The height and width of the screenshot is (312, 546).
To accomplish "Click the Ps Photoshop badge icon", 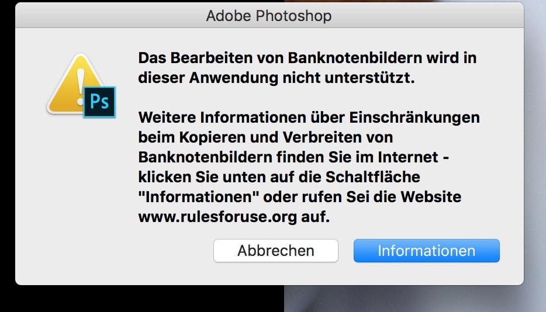I will pos(99,102).
